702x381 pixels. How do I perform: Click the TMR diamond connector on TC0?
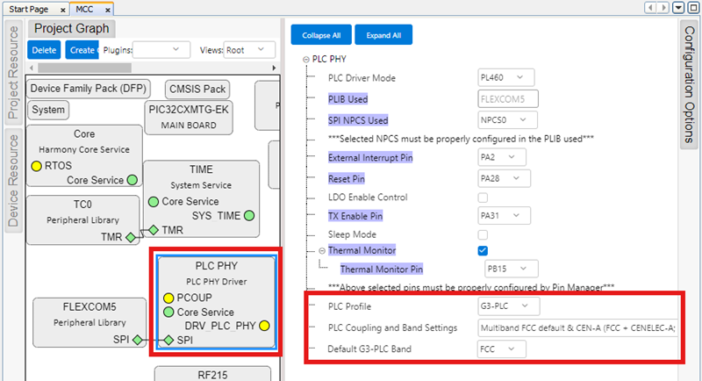tap(130, 236)
